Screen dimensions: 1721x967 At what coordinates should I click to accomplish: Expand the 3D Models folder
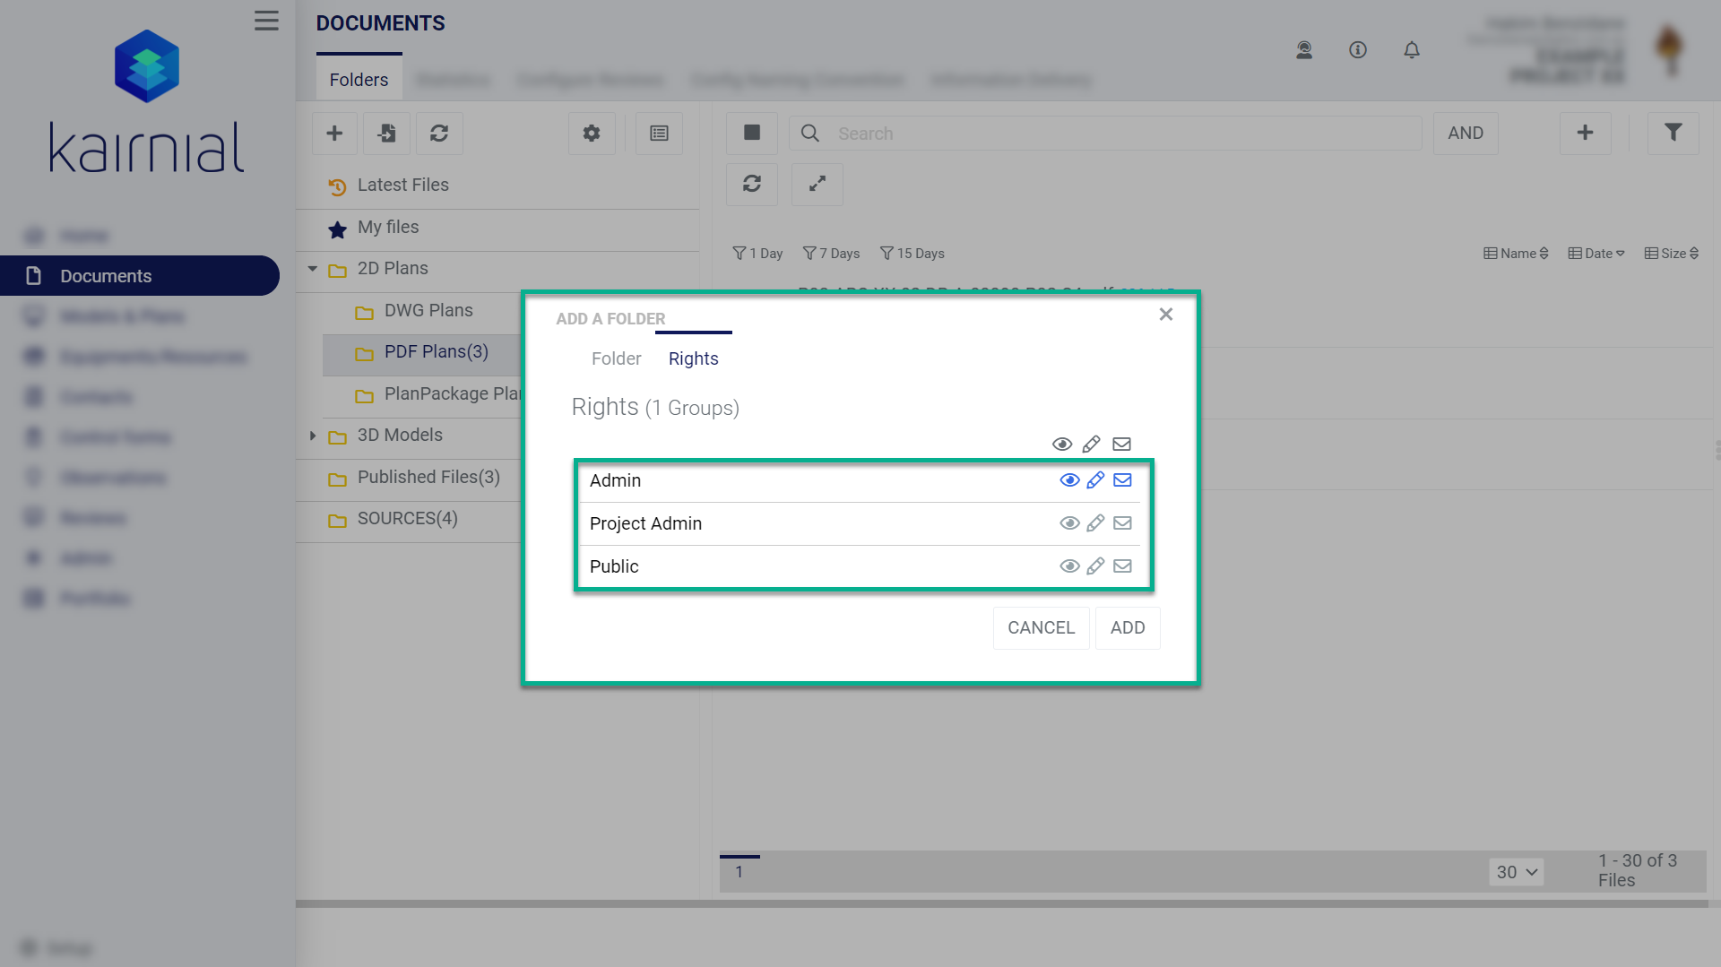312,436
